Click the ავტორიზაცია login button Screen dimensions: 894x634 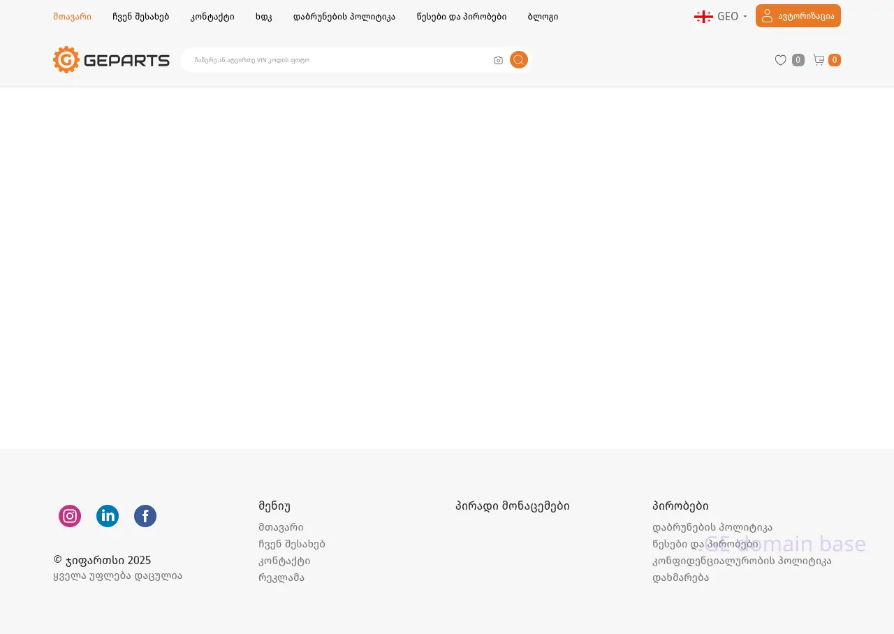tap(798, 16)
